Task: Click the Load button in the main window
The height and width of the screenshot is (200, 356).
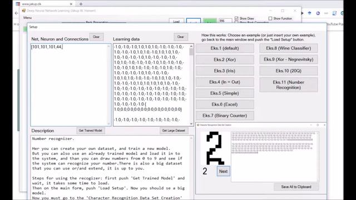Action: (x=176, y=22)
